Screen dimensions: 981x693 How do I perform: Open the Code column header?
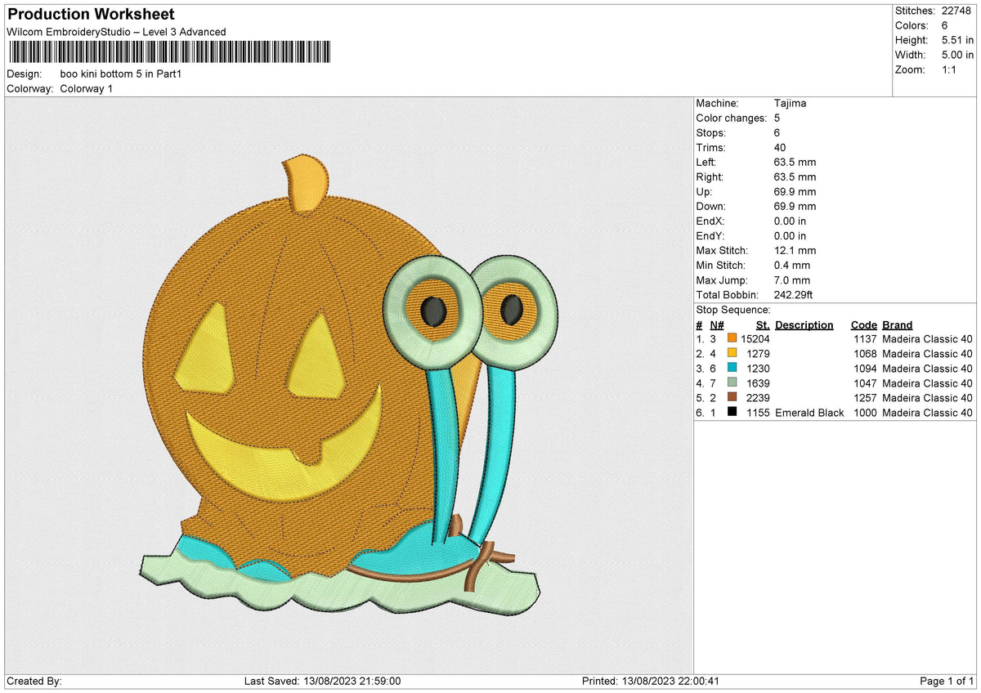point(863,324)
